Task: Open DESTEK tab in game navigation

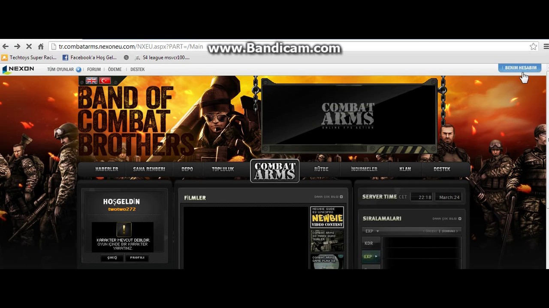Action: click(442, 169)
